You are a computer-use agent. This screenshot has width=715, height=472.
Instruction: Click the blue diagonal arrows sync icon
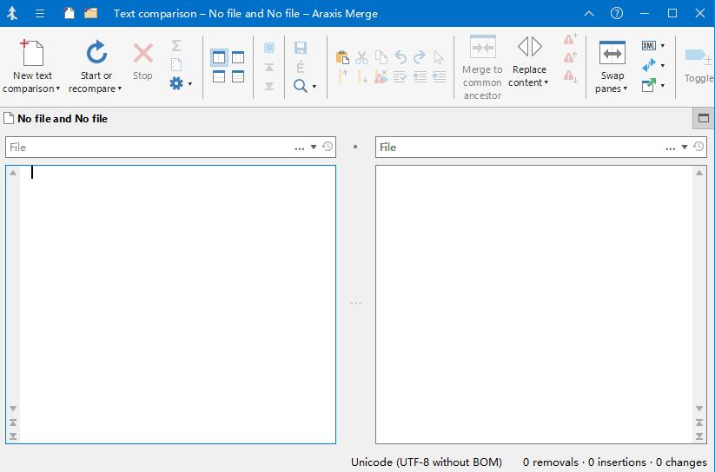click(x=648, y=65)
